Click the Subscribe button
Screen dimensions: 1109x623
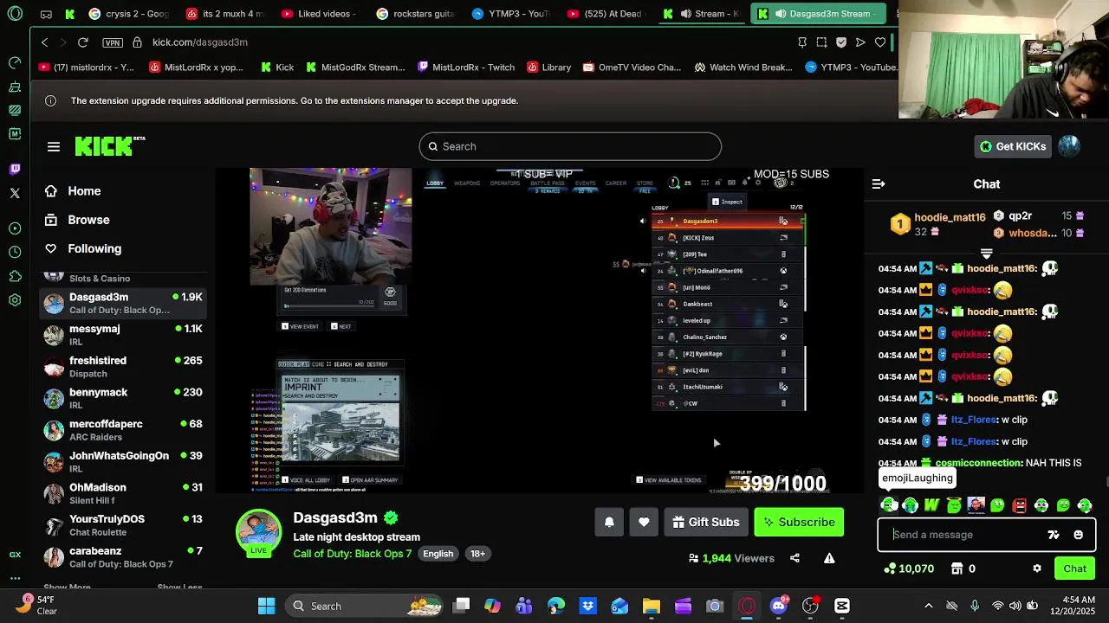pos(799,522)
